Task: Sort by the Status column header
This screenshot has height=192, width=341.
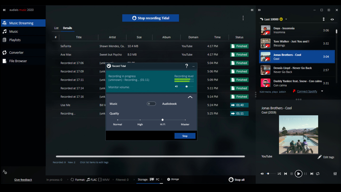Action: 239,37
